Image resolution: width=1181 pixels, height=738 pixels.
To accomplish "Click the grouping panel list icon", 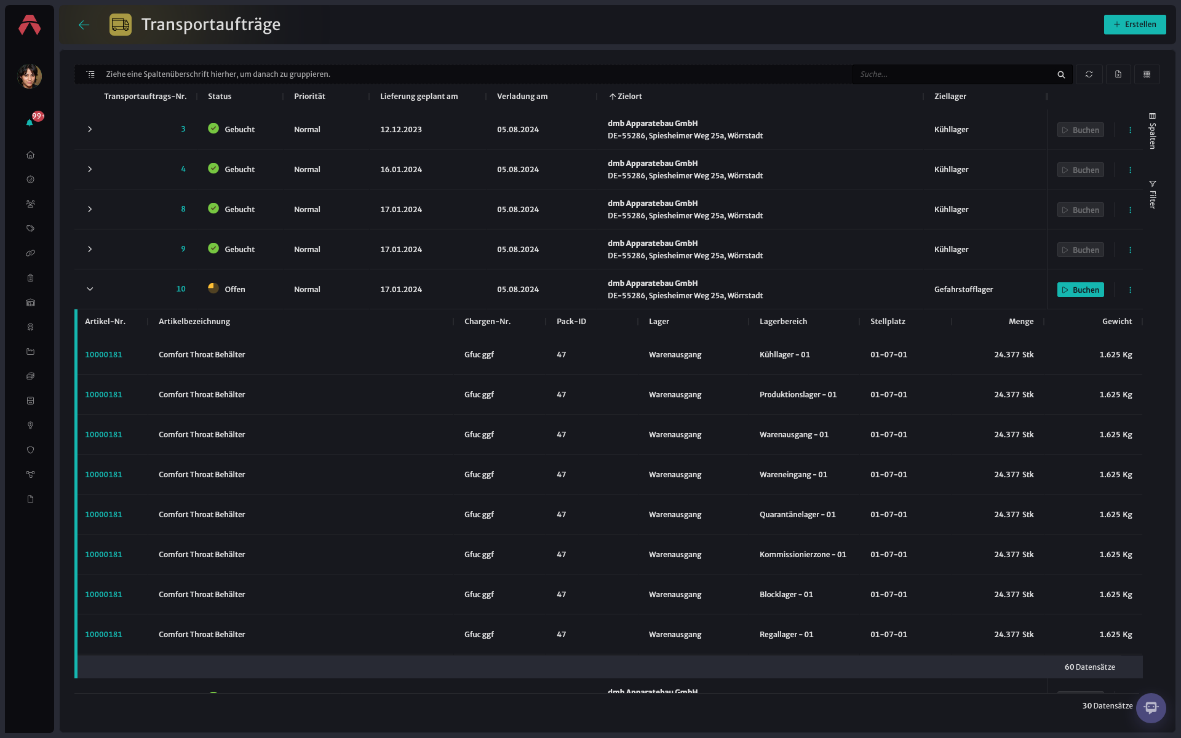I will click(x=90, y=74).
